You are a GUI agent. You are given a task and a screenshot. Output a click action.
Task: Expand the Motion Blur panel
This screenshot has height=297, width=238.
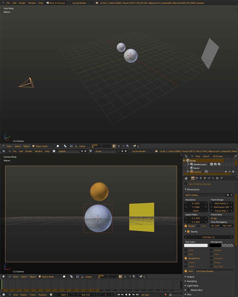coord(186,290)
